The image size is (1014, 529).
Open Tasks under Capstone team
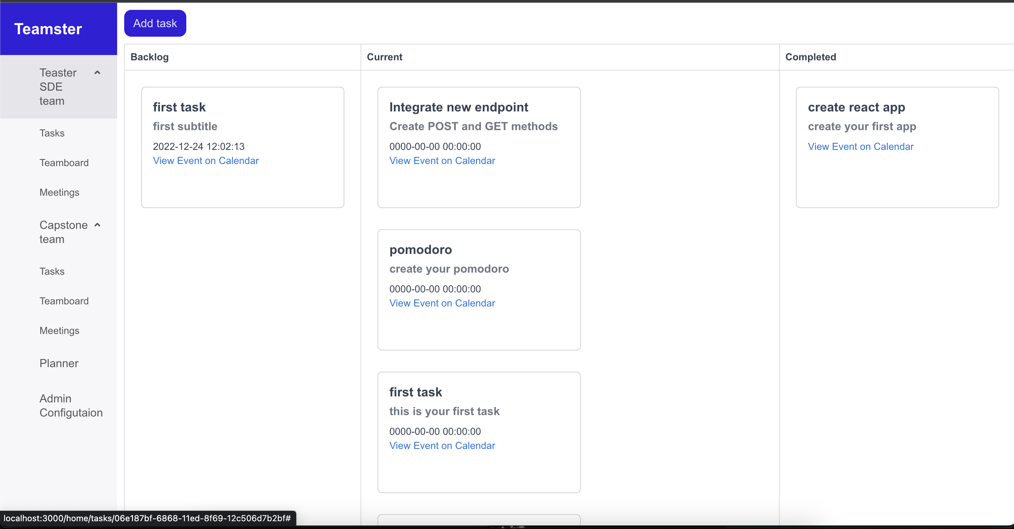[x=52, y=271]
